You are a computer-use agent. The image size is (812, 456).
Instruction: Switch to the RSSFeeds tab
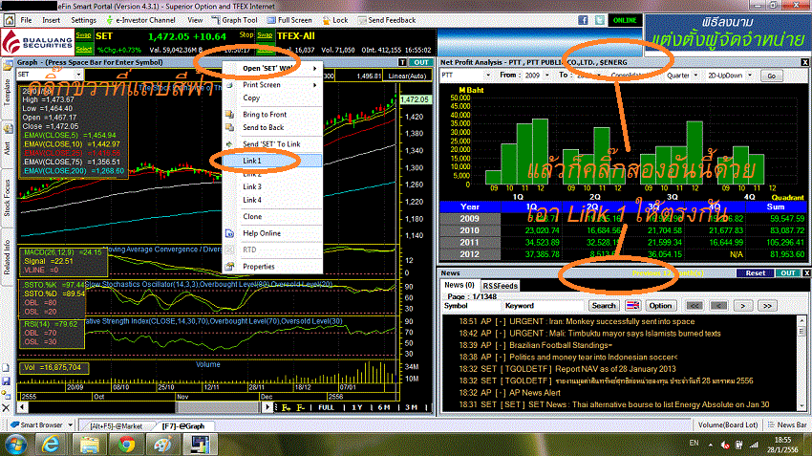click(500, 286)
